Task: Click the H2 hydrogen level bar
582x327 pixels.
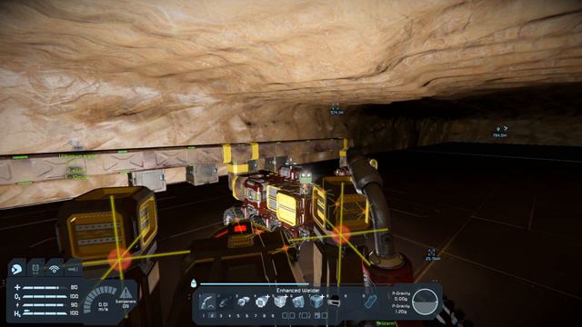Action: (45, 313)
